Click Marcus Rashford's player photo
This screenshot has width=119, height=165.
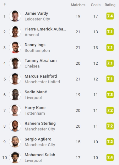pos(15,79)
